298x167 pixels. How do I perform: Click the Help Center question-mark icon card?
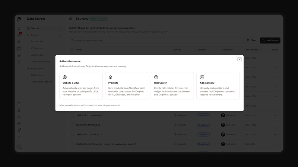pos(156,77)
